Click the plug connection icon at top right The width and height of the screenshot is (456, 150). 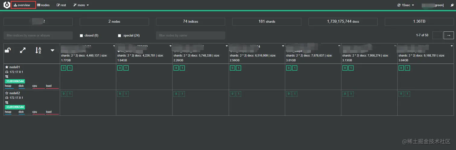point(452,5)
